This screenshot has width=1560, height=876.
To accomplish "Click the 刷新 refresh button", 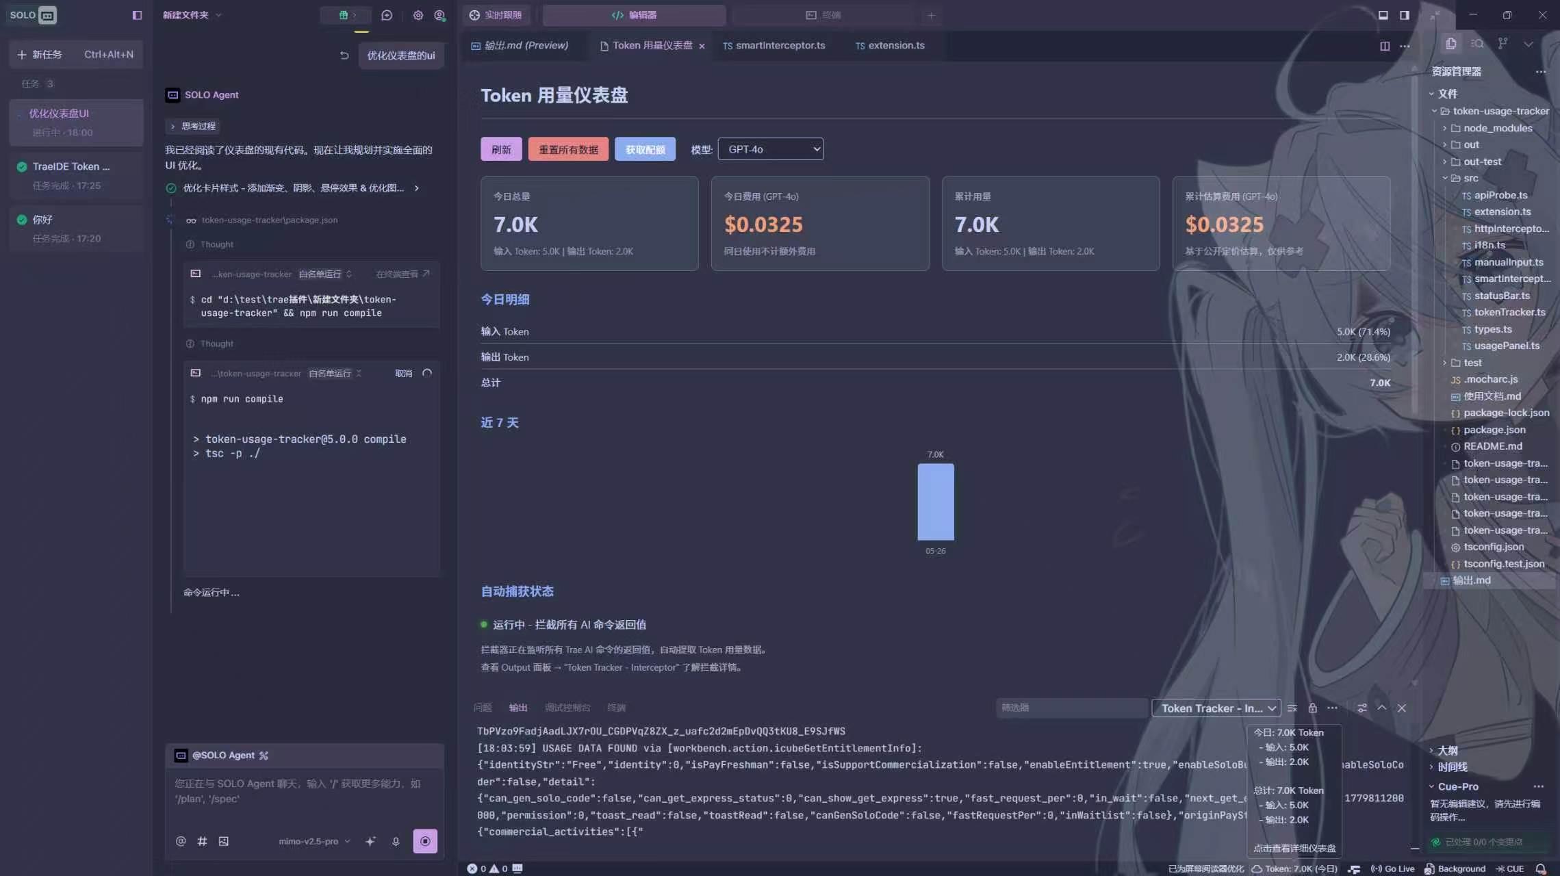I will click(x=501, y=149).
